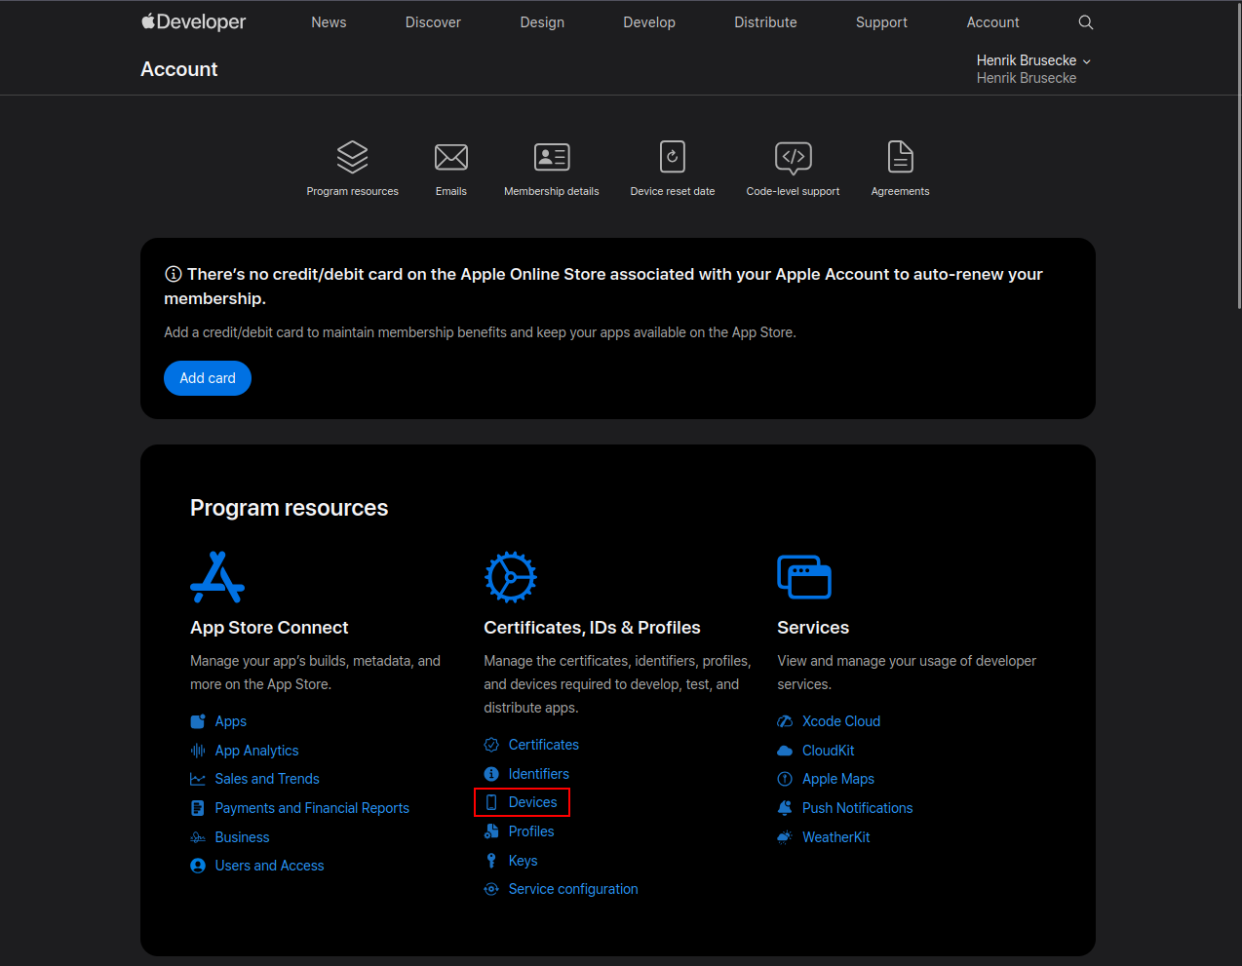1242x966 pixels.
Task: Click the gauge icon beside Xcode Cloud
Action: tap(785, 721)
